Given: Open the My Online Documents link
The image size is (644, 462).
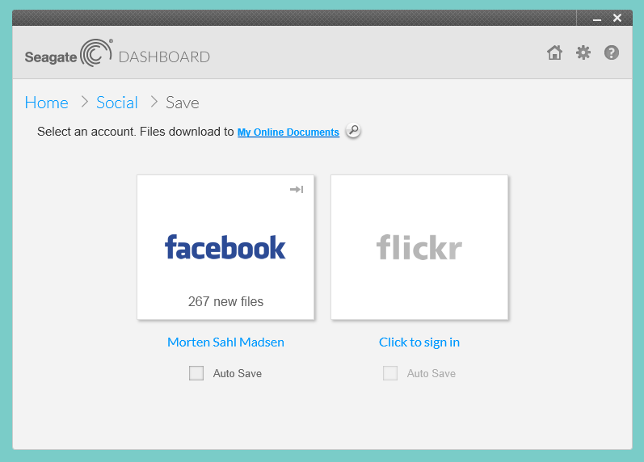Looking at the screenshot, I should coord(288,132).
